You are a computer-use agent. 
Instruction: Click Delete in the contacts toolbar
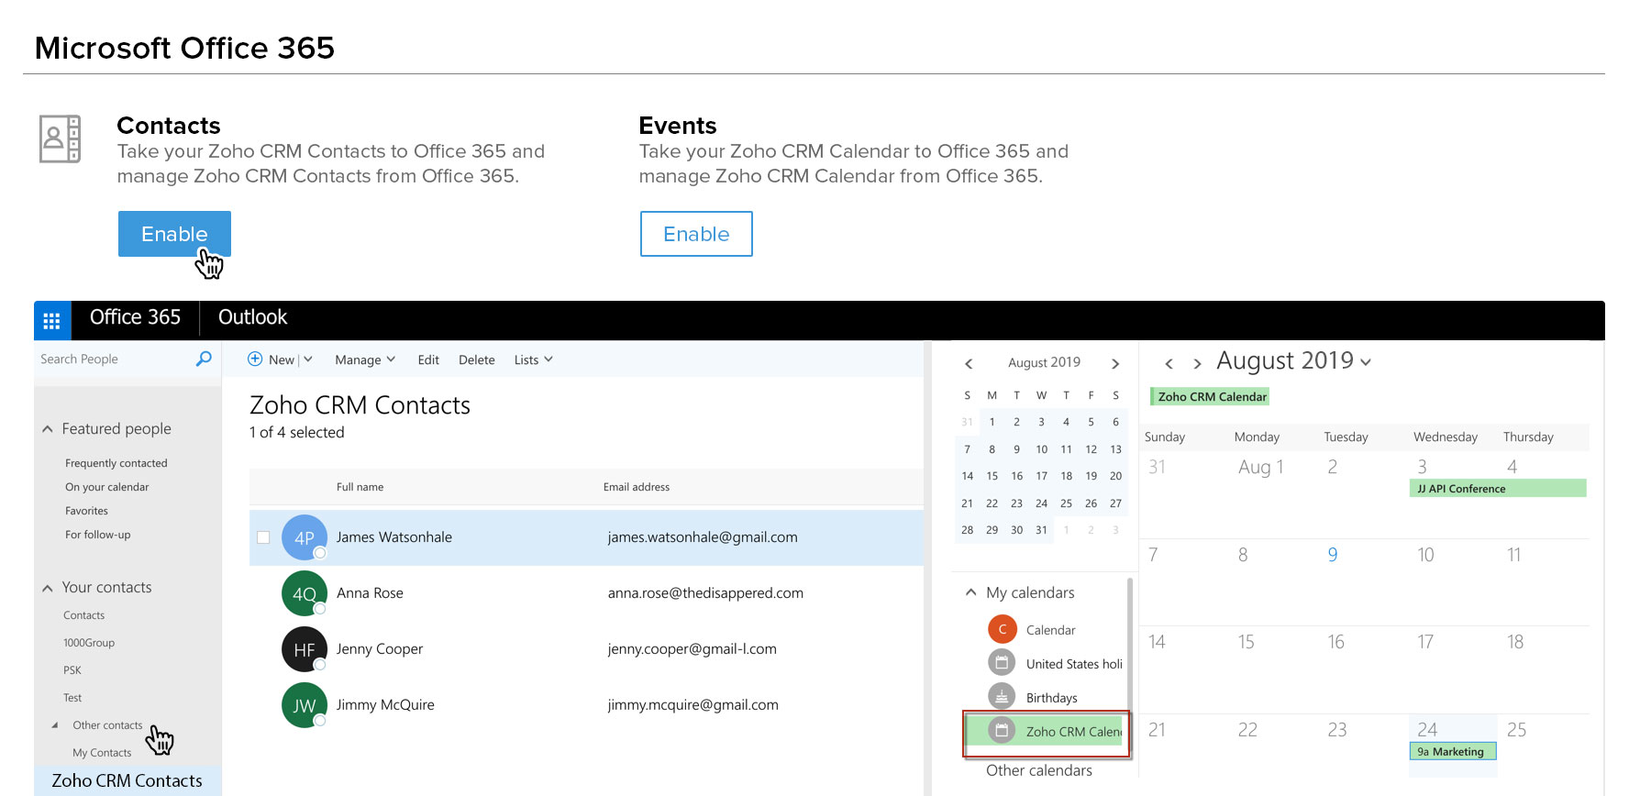tap(477, 359)
